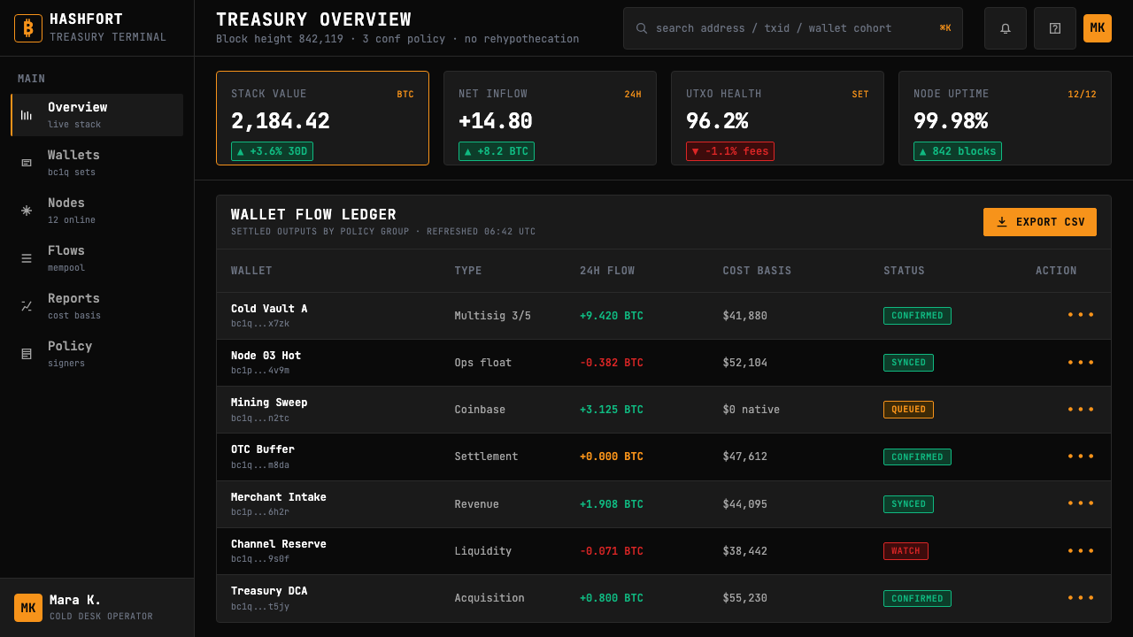This screenshot has width=1133, height=637.
Task: Click the -0.382 BTC flow value
Action: tap(612, 363)
